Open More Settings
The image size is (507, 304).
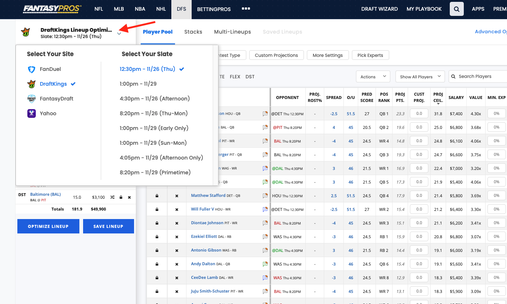[x=328, y=55]
